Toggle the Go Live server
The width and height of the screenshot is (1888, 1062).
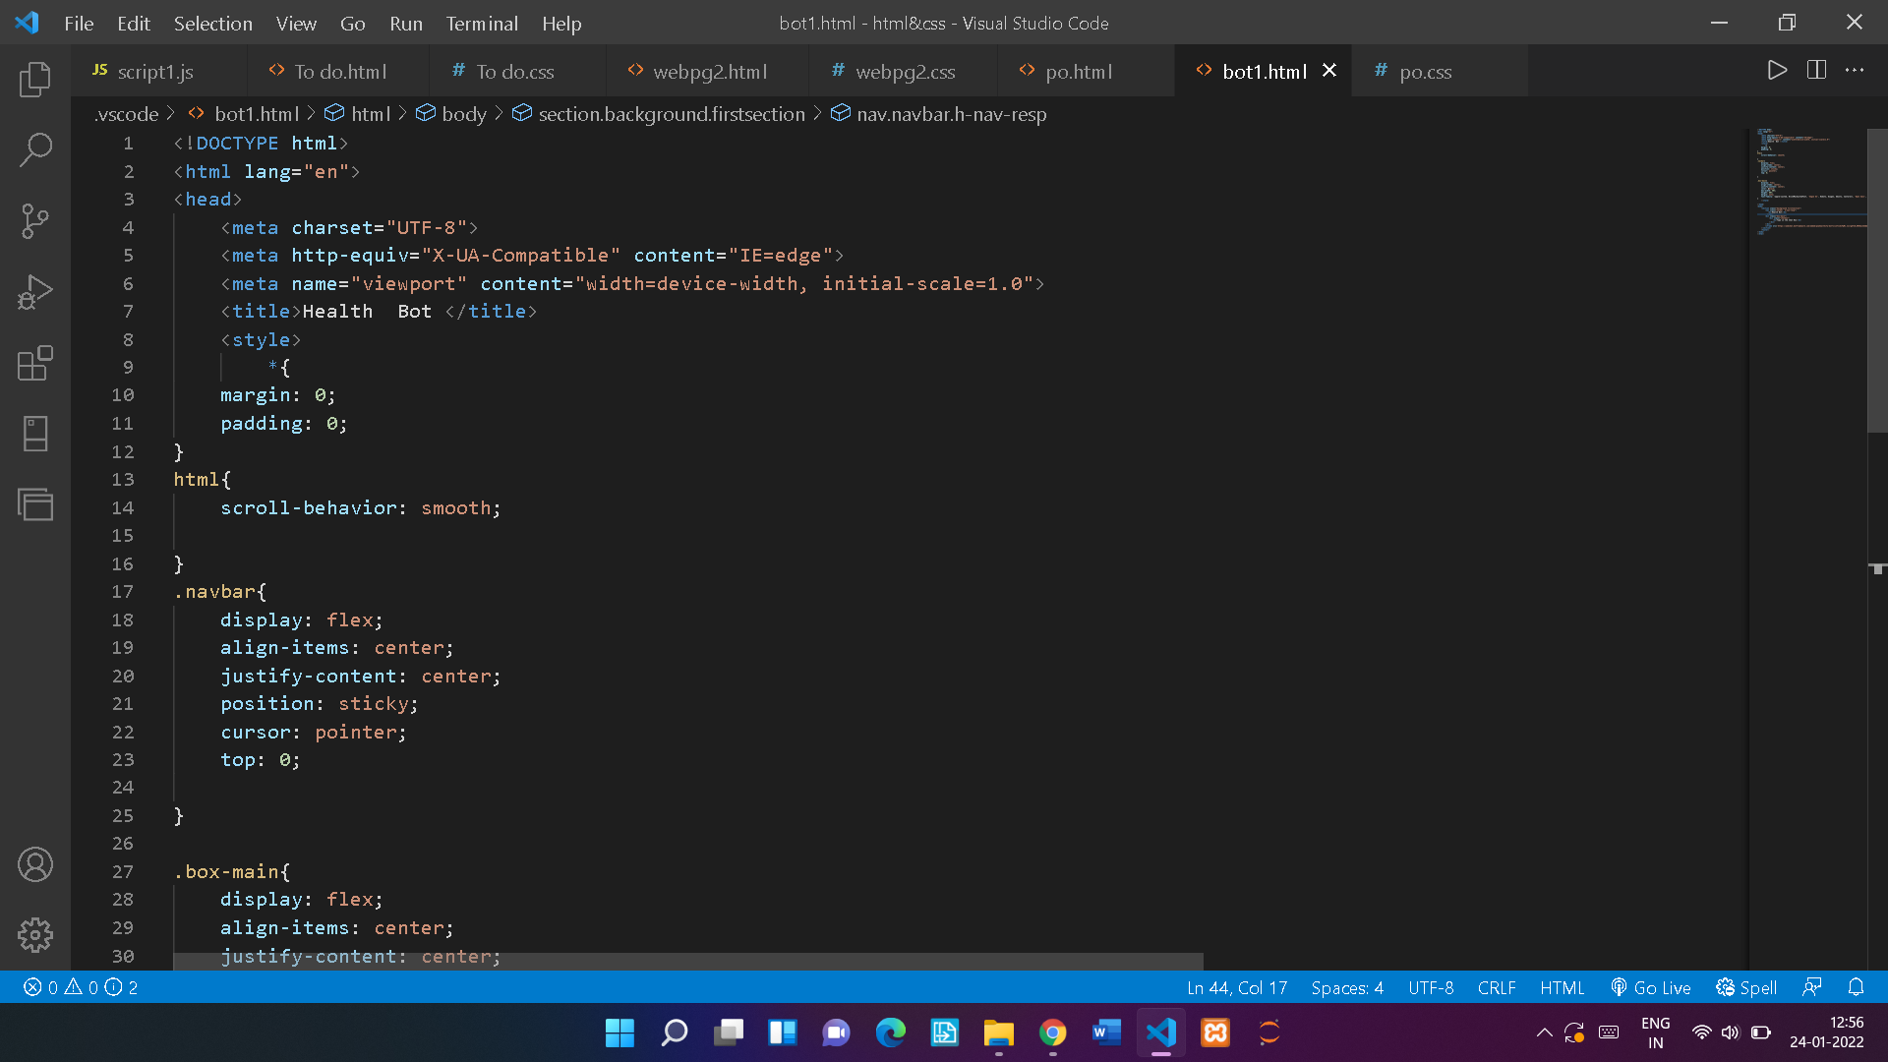point(1650,987)
